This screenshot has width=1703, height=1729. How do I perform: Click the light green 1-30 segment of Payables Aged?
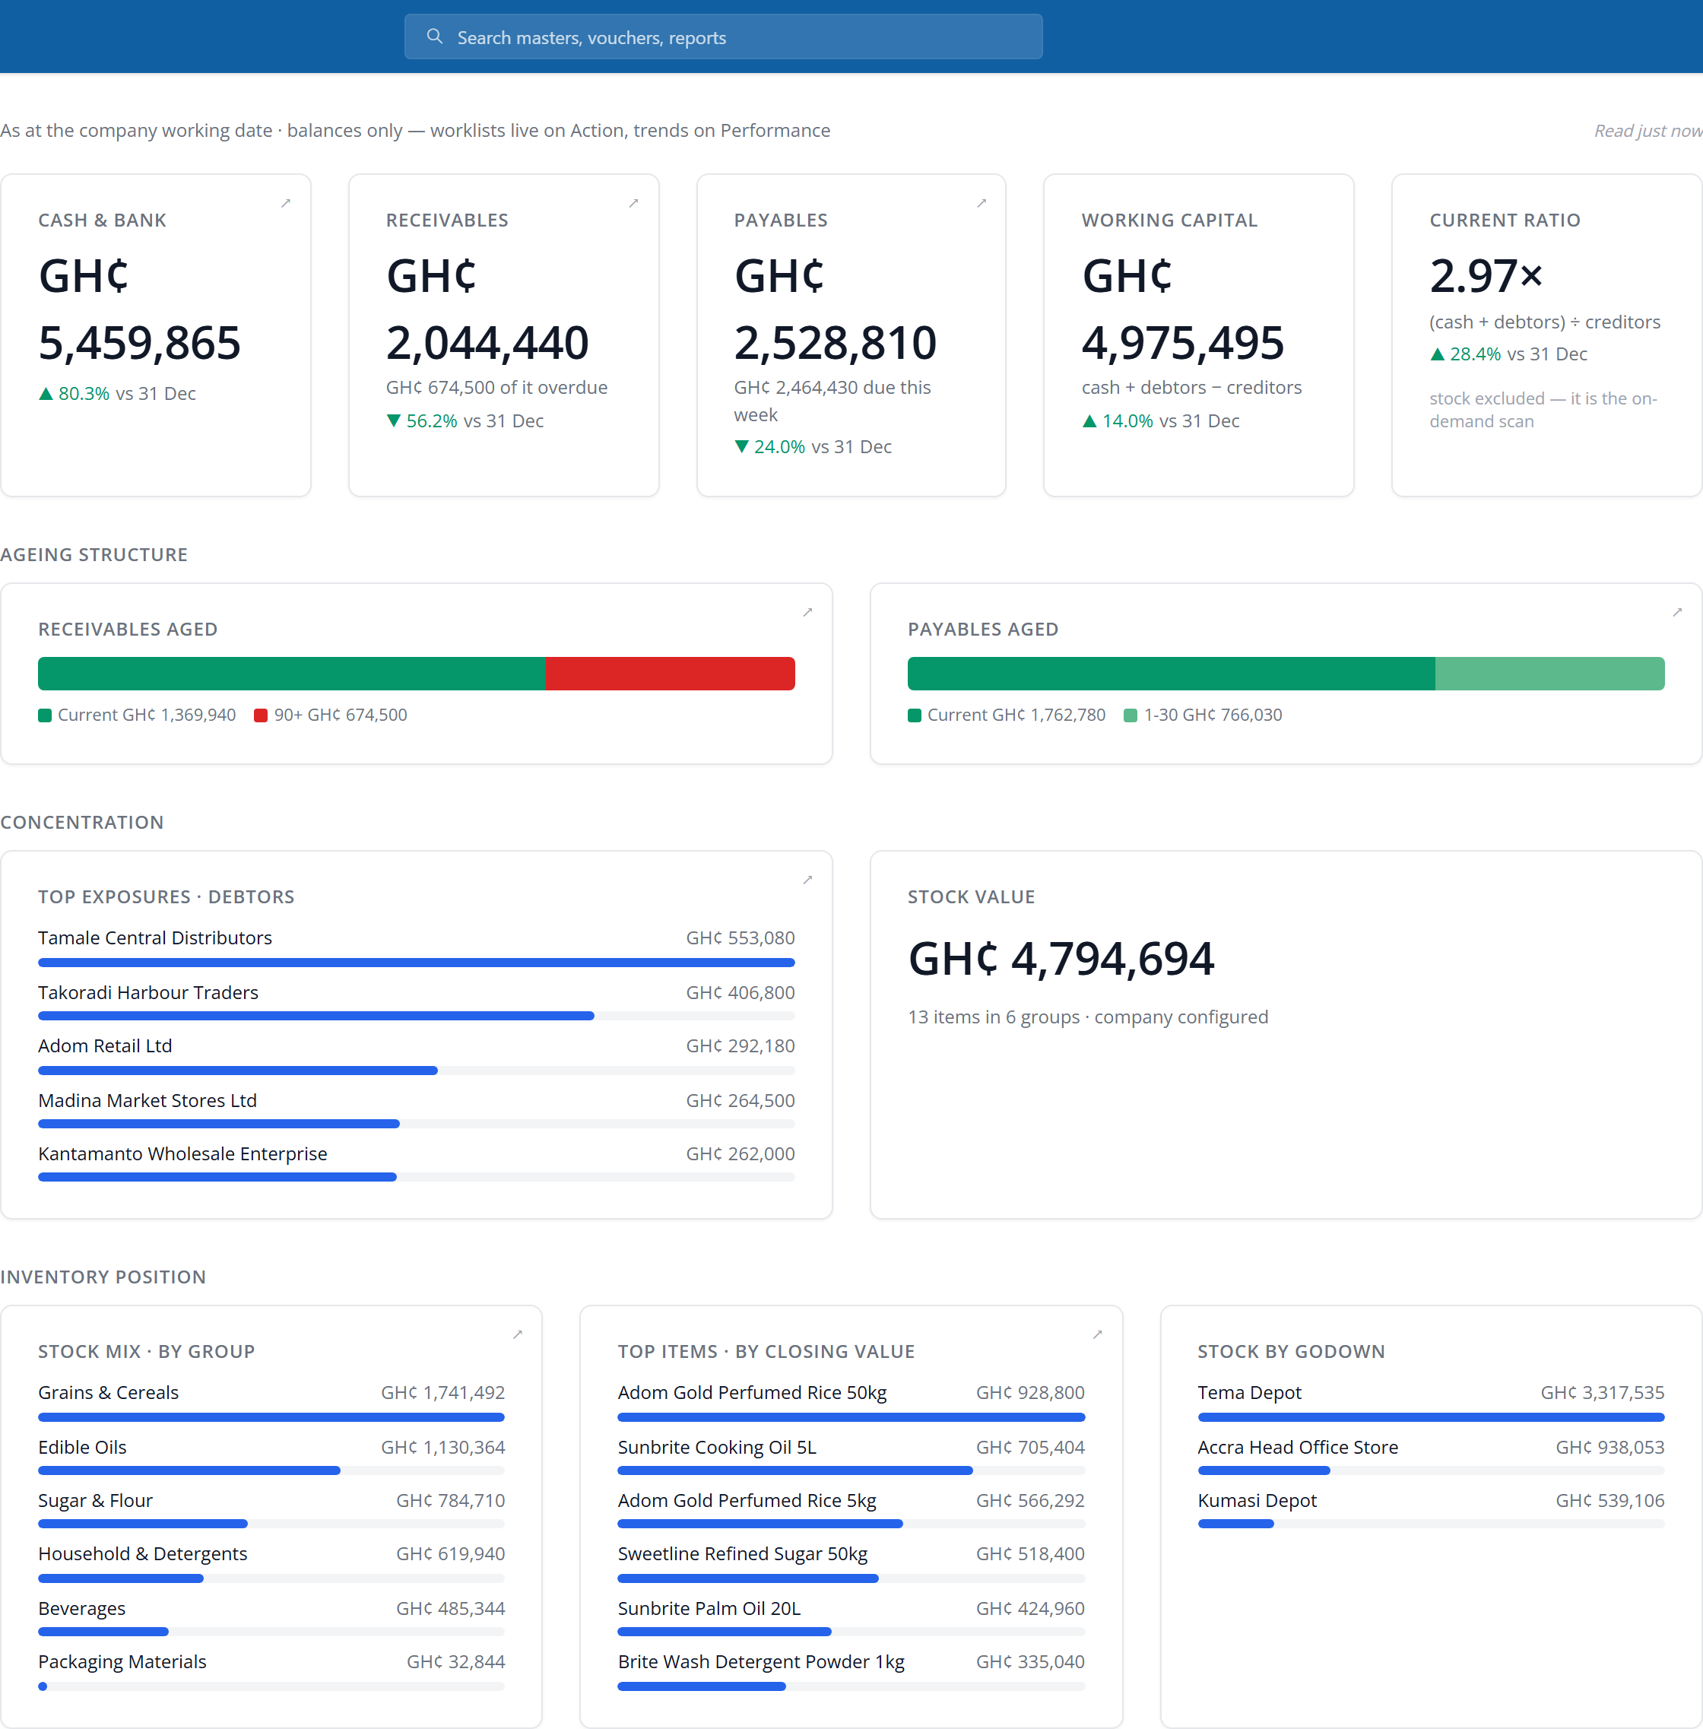pyautogui.click(x=1549, y=674)
